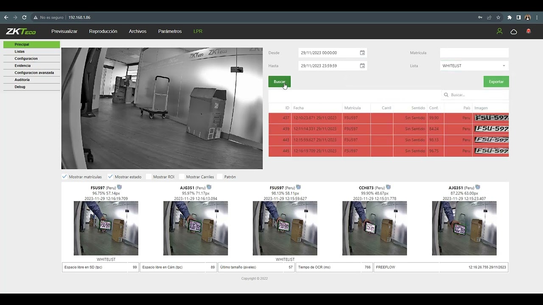Click the share page icon

(489, 17)
